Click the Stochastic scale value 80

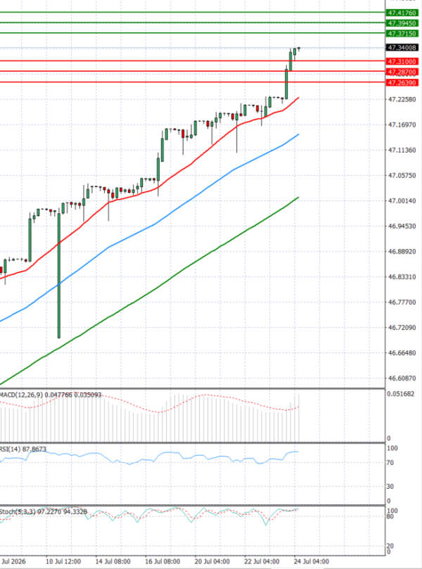390,517
